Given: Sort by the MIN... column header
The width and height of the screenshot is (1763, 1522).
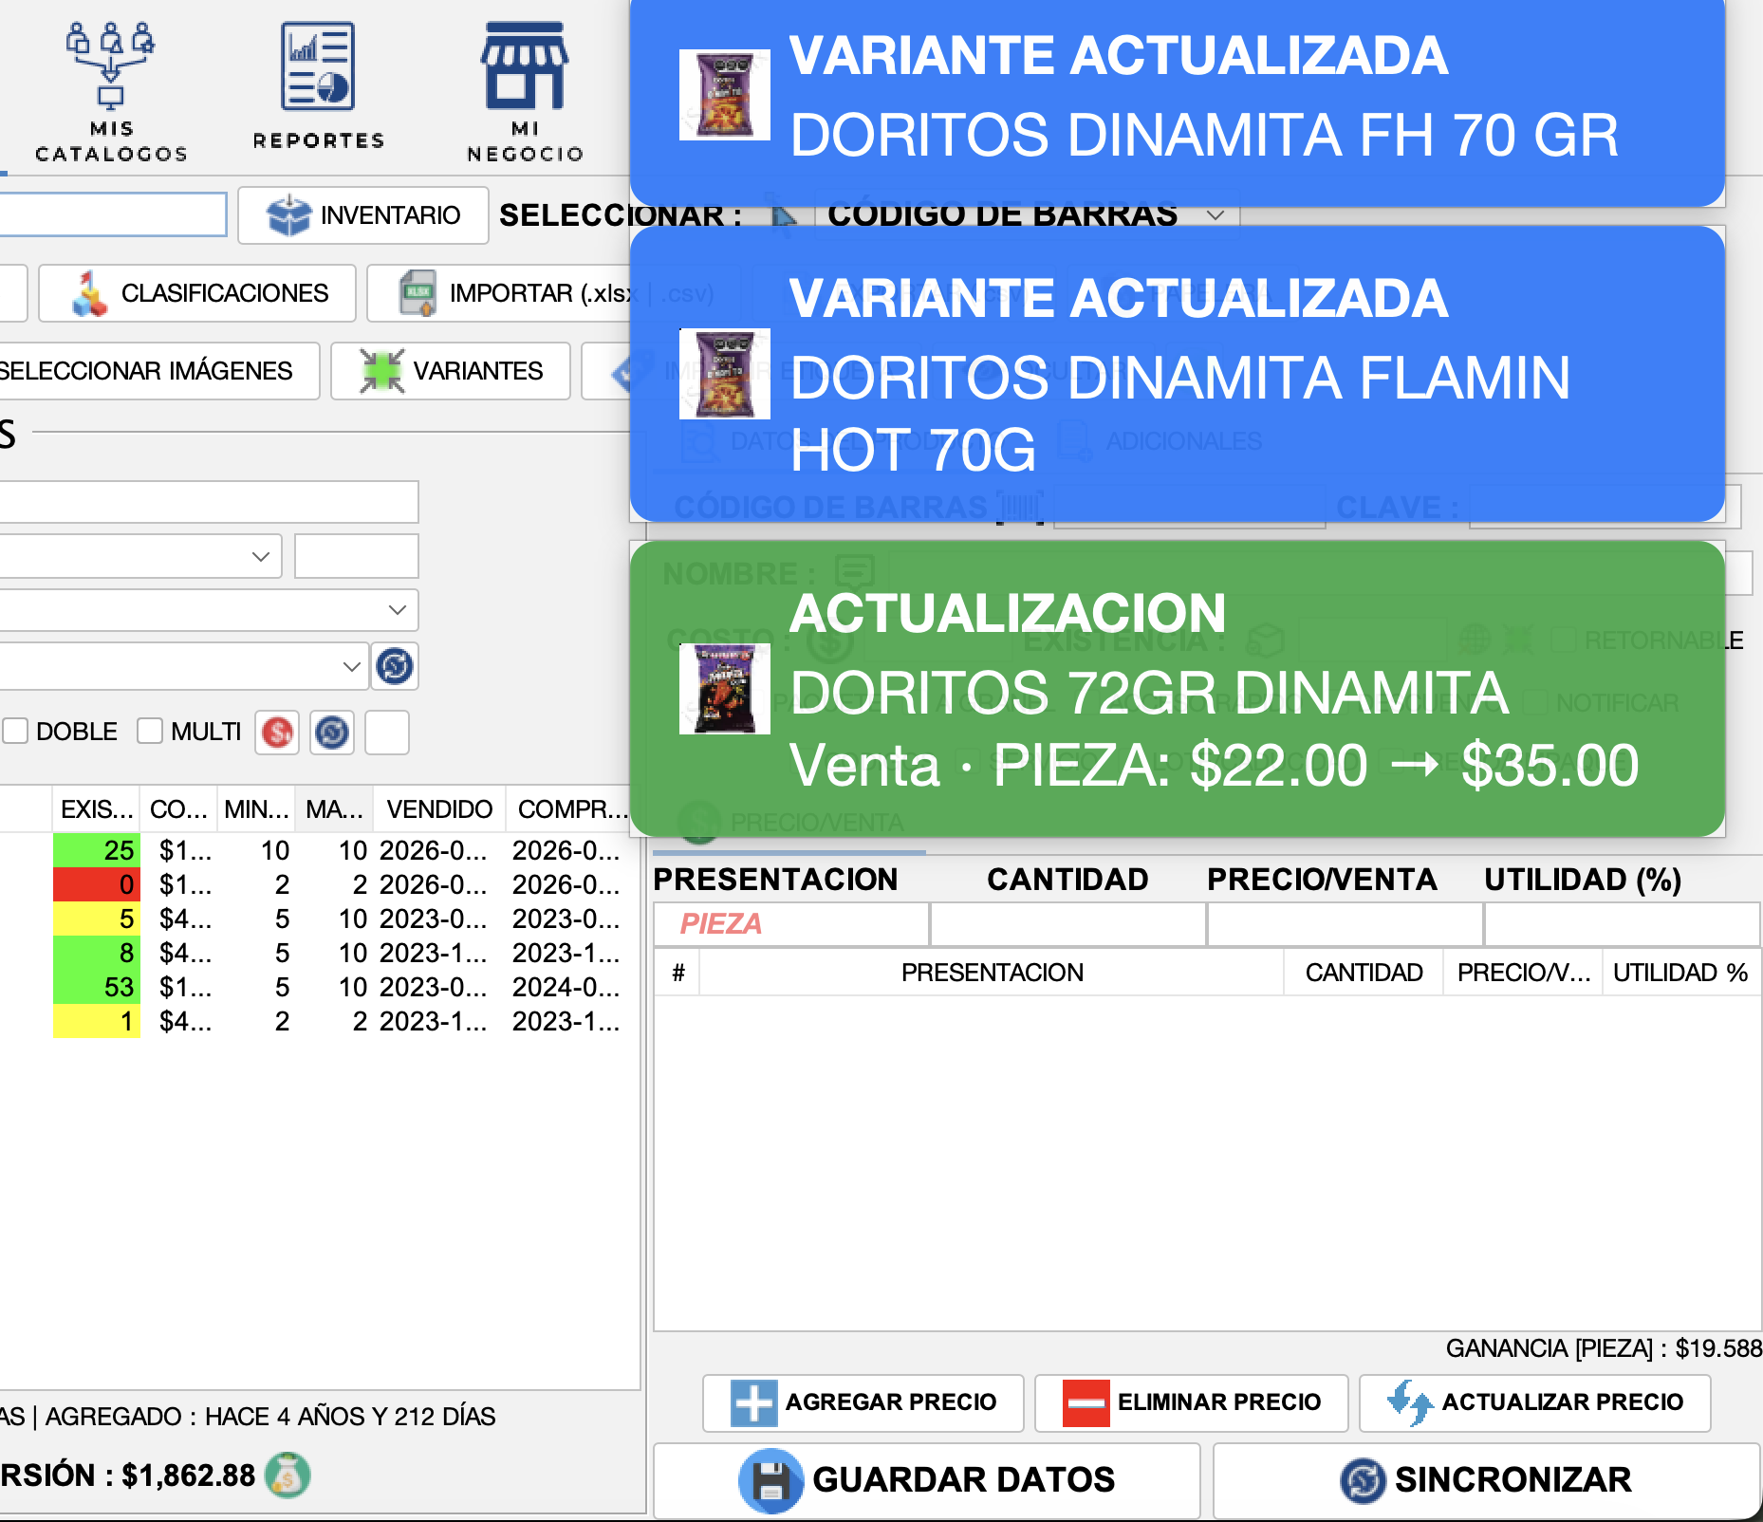Looking at the screenshot, I should (x=256, y=809).
